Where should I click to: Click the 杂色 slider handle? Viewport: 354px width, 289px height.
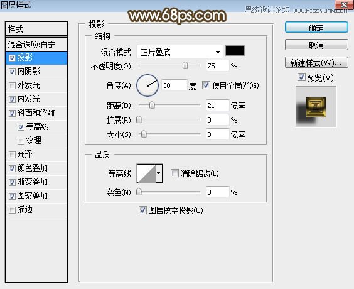(139, 192)
